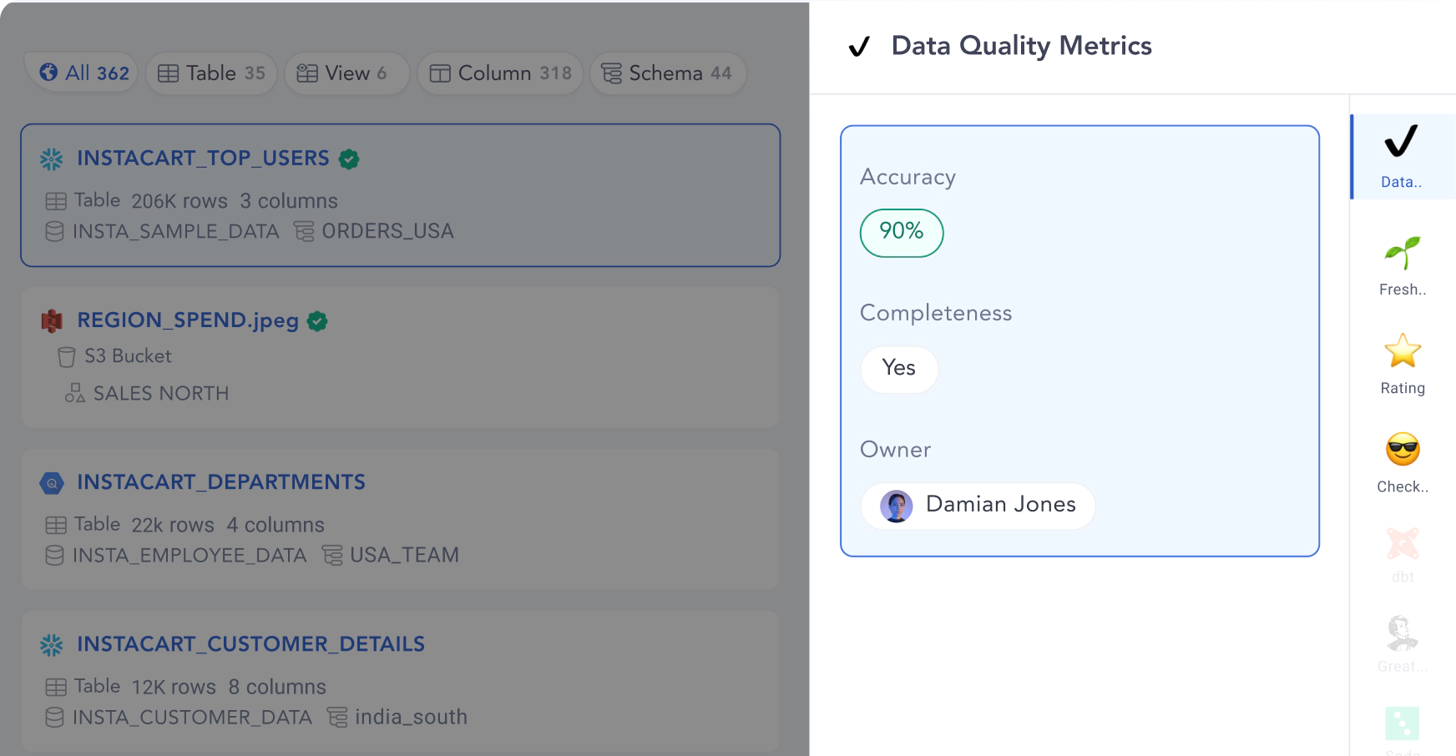Click the ORDERS_USA schema label
1456x756 pixels.
387,231
